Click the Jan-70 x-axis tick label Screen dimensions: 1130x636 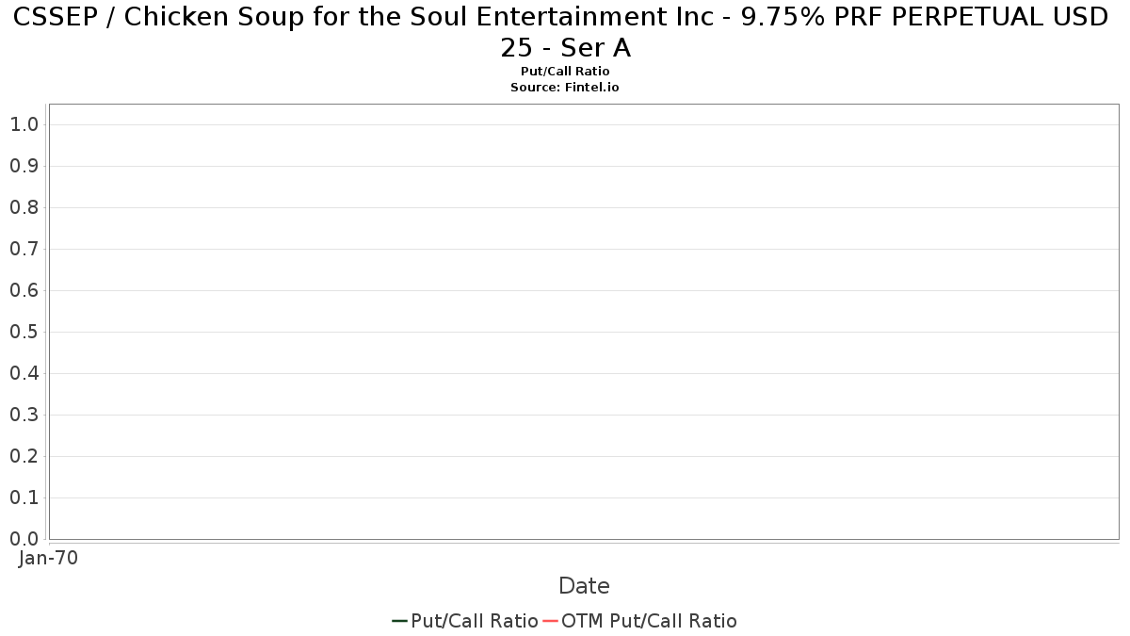pos(48,558)
